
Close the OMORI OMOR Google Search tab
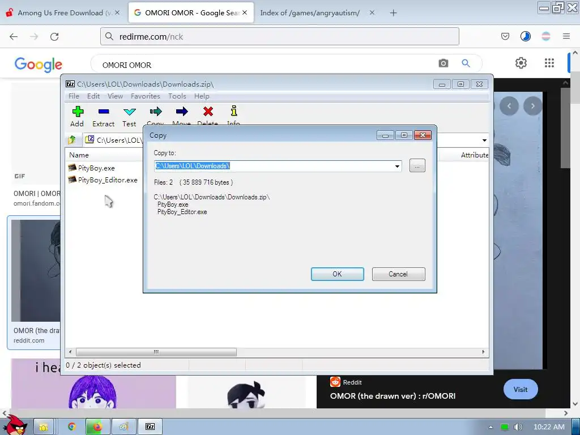(245, 12)
